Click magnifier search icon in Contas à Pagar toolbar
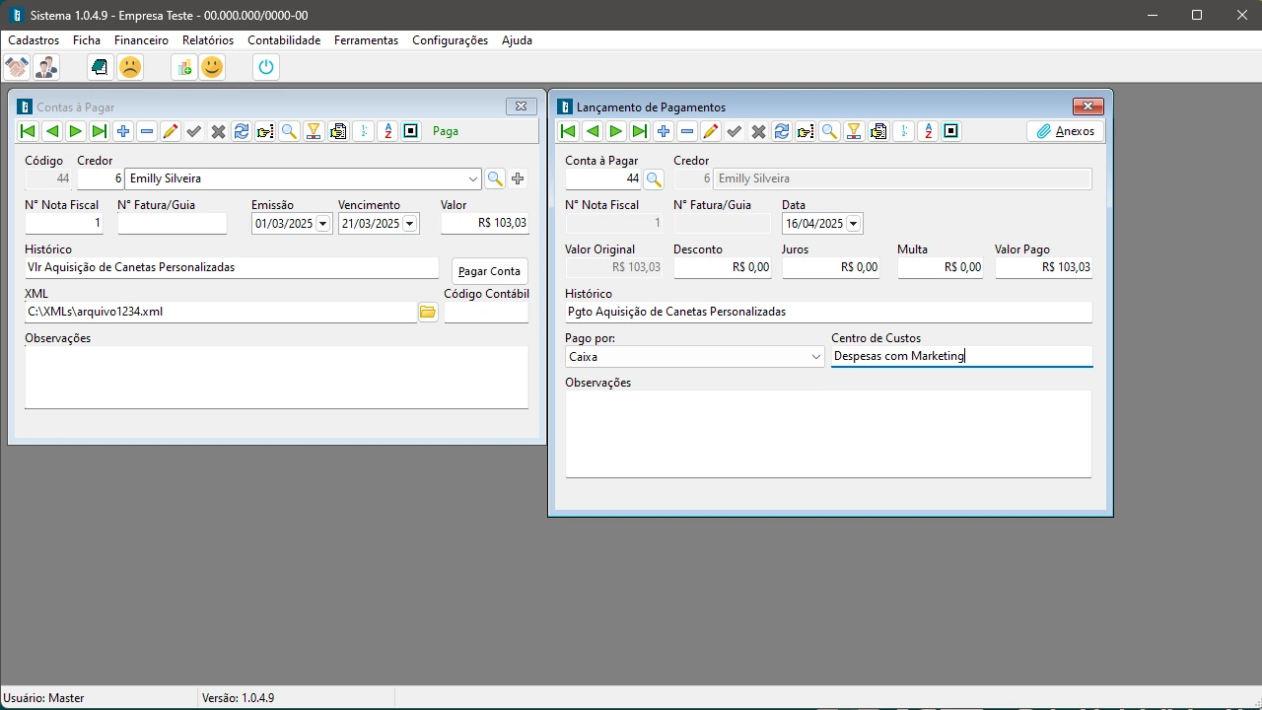This screenshot has width=1262, height=710. (289, 131)
